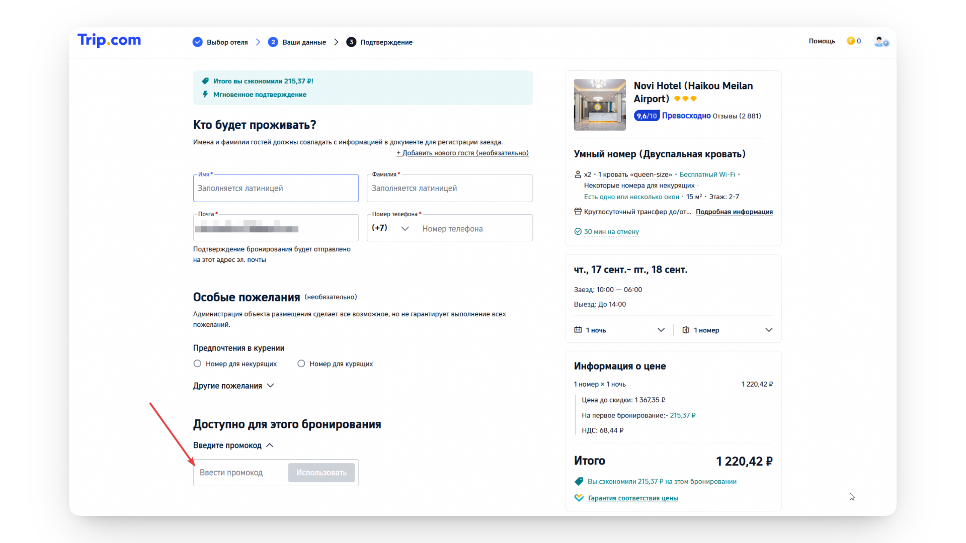The image size is (966, 543).
Task: Open the Novi Hotel lobby thumbnail
Action: pos(600,105)
